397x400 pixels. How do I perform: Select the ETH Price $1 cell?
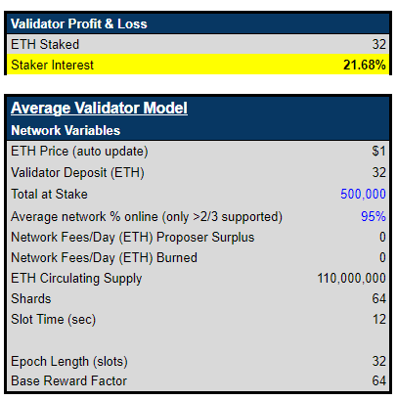click(x=379, y=151)
